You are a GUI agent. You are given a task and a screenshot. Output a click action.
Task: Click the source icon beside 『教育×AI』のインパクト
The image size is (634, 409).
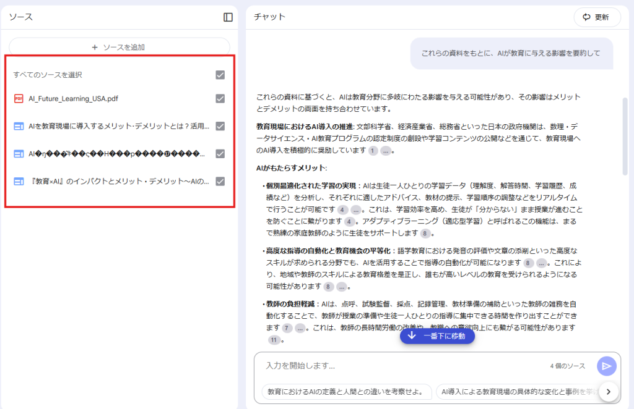click(19, 182)
